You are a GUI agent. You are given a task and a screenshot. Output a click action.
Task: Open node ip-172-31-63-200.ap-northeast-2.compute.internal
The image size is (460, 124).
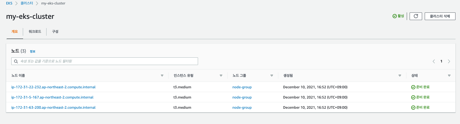coord(53,107)
